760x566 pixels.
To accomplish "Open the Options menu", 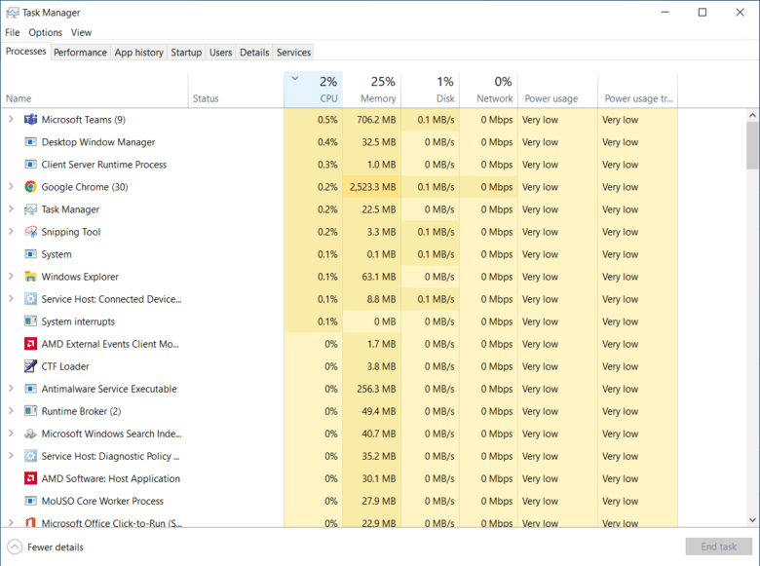I will click(x=45, y=32).
